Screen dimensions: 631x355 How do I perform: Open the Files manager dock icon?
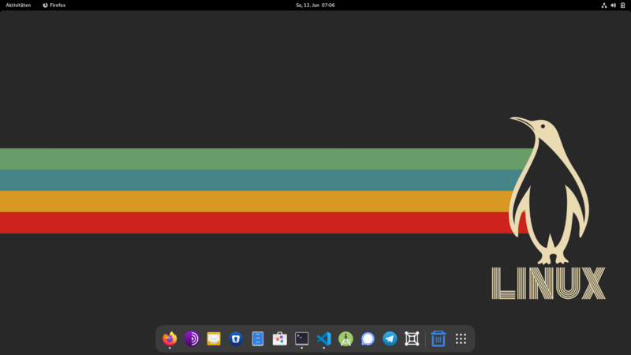(x=258, y=338)
